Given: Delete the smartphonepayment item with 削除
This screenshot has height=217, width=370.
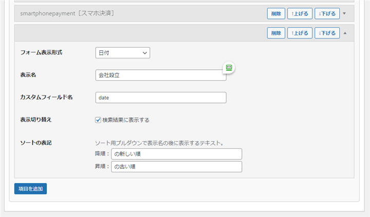Looking at the screenshot, I should (276, 13).
